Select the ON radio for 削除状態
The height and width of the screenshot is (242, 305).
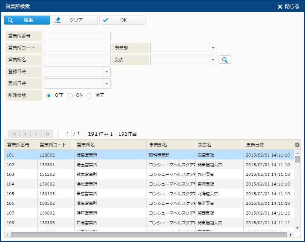coord(70,96)
